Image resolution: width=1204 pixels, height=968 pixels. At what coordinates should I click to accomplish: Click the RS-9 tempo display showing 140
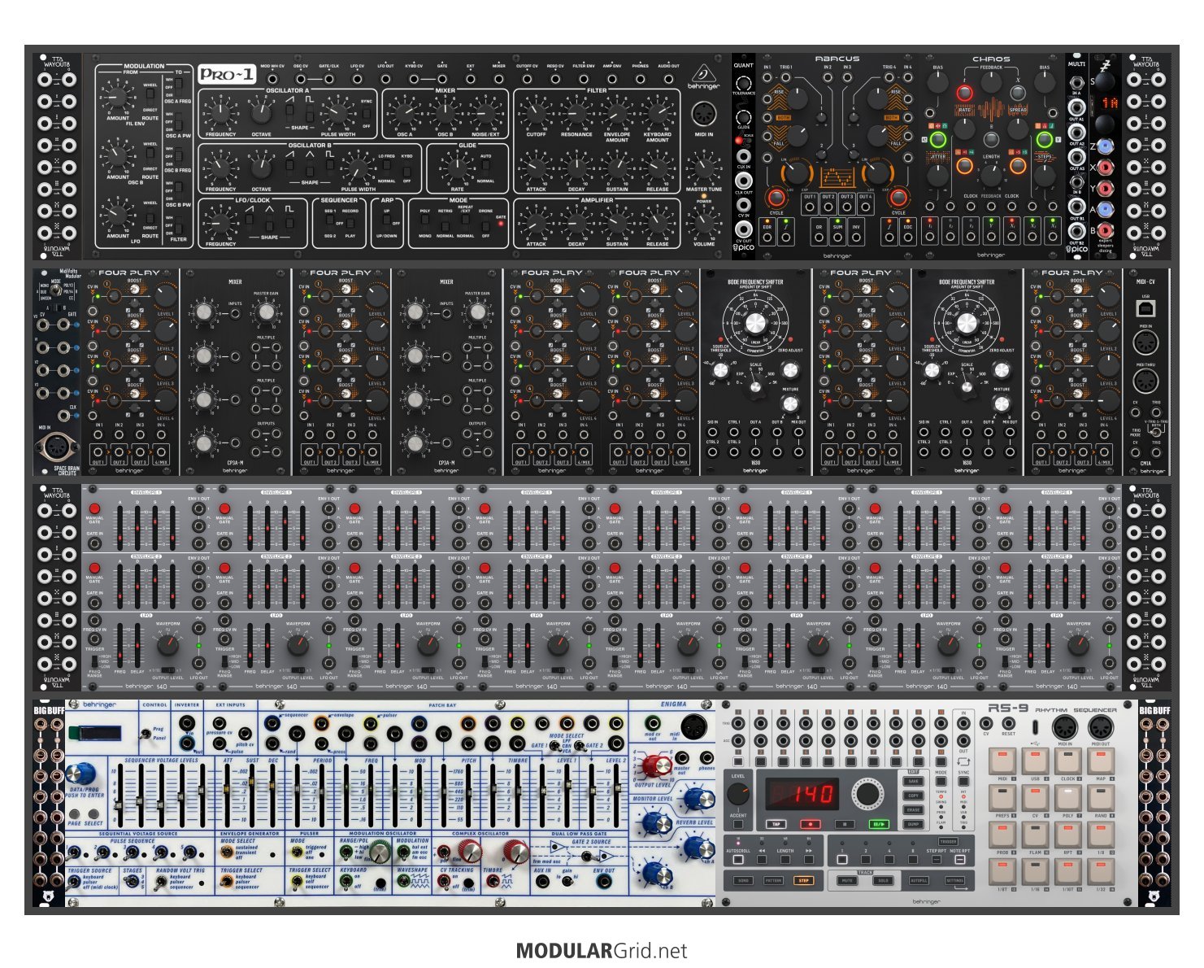click(802, 794)
